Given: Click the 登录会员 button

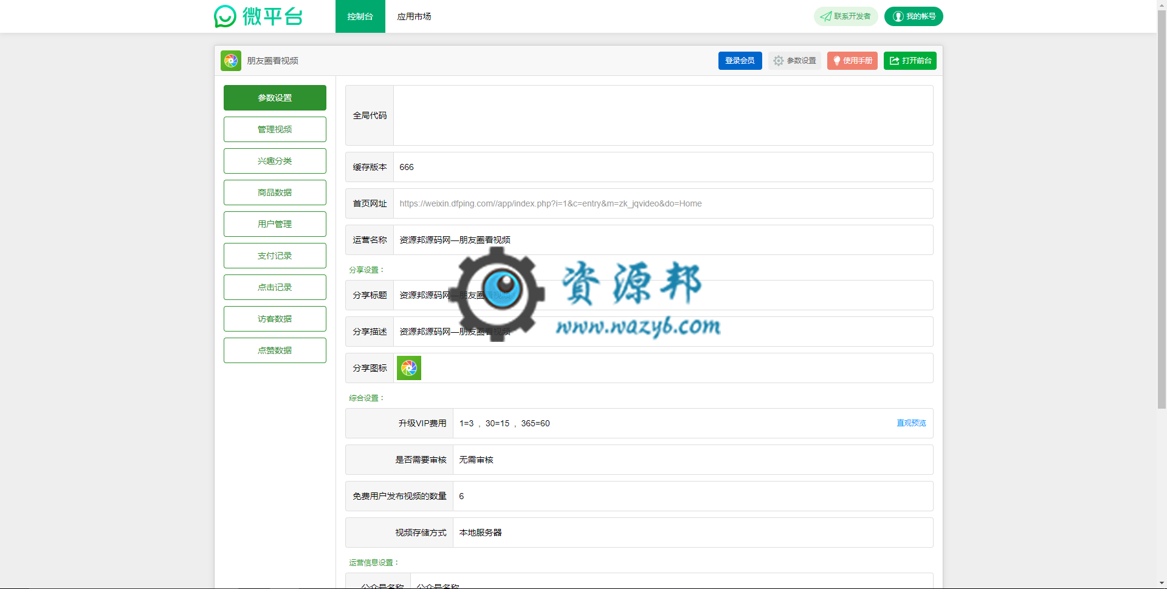Looking at the screenshot, I should pos(740,61).
